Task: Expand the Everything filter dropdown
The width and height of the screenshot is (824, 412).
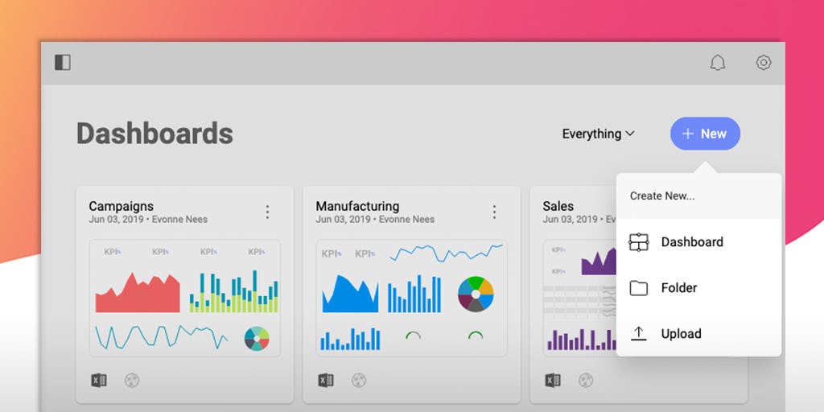Action: point(598,134)
